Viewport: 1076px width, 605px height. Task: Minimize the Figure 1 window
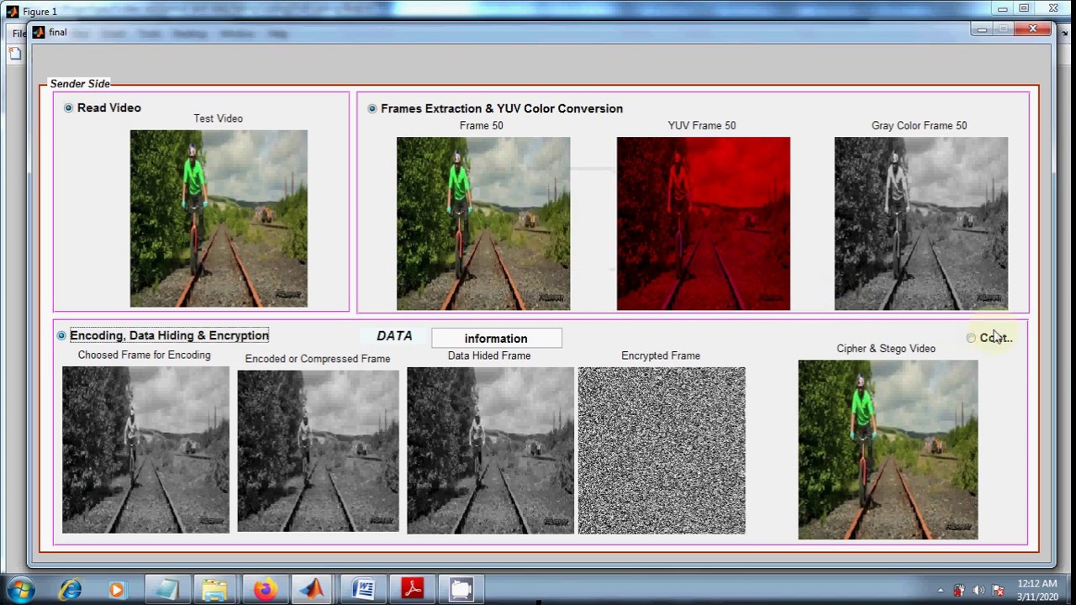(x=1002, y=8)
